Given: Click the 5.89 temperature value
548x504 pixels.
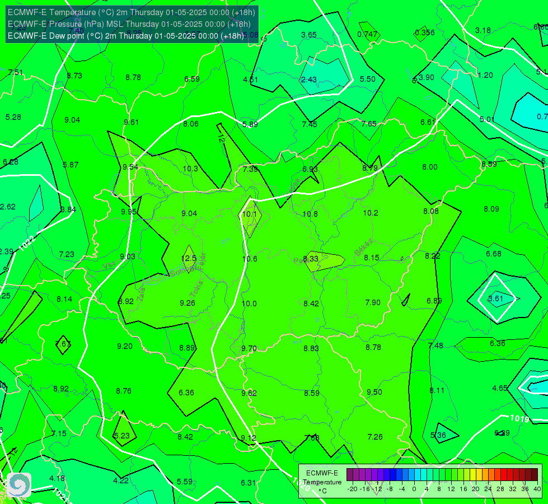Looking at the screenshot, I should coord(250,125).
